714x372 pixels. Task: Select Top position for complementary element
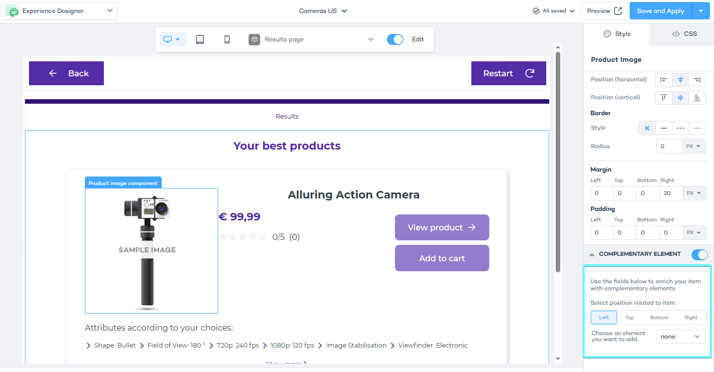pyautogui.click(x=630, y=317)
